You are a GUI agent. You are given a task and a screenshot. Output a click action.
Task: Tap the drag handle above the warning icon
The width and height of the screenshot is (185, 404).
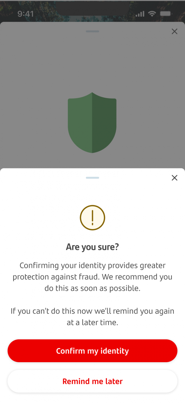coord(92,178)
